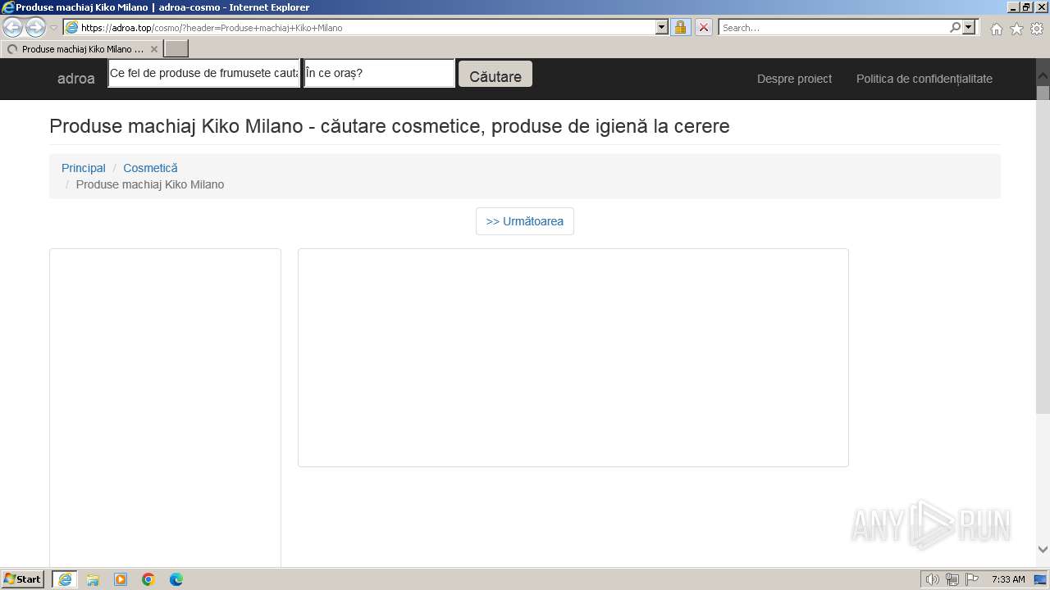Screen dimensions: 1050x590
Task: Click the 'În ce oraș?' city field
Action: coord(379,73)
